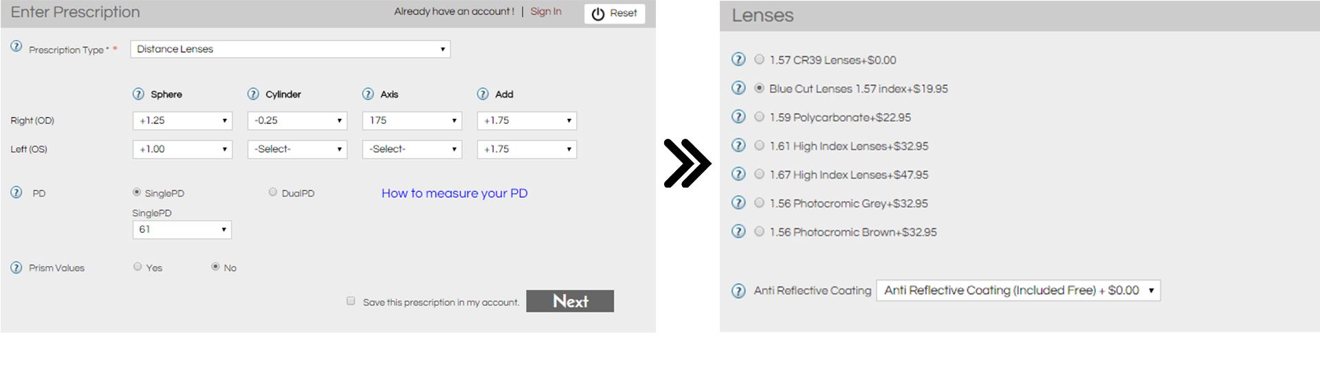Choose Yes for Prism Values

137,267
